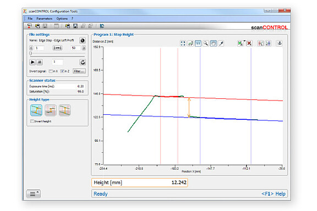Click the second main toolbar icon with yellow folder
This screenshot has width=317, height=211.
tap(37, 26)
